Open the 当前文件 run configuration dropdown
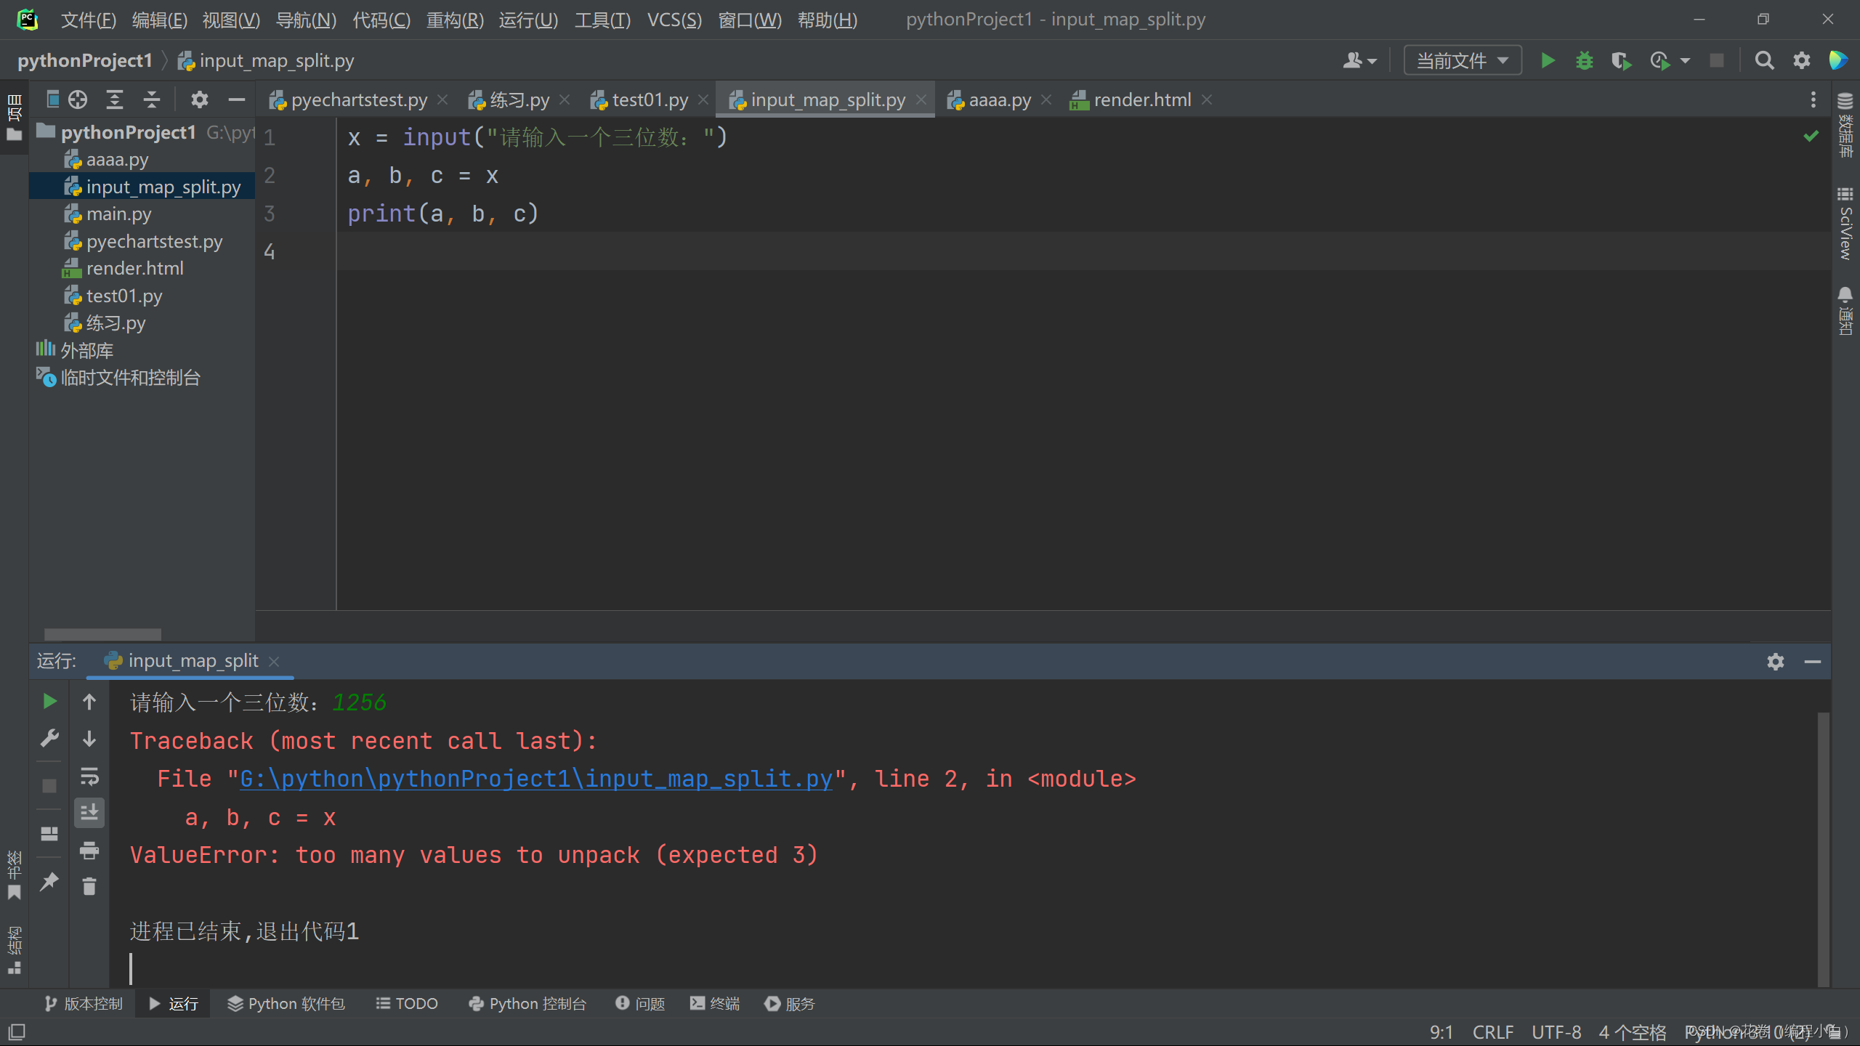Viewport: 1860px width, 1046px height. [x=1462, y=60]
